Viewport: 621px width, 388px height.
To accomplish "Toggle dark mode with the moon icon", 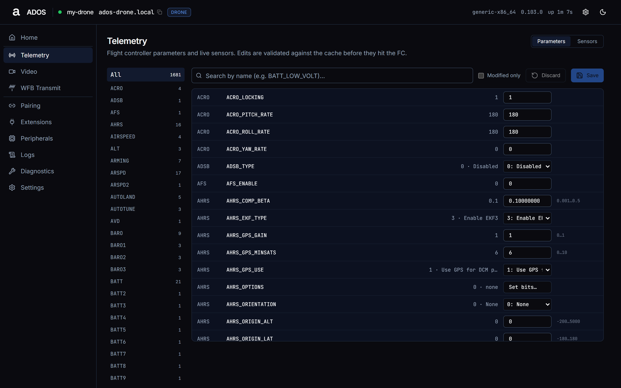I will (603, 12).
